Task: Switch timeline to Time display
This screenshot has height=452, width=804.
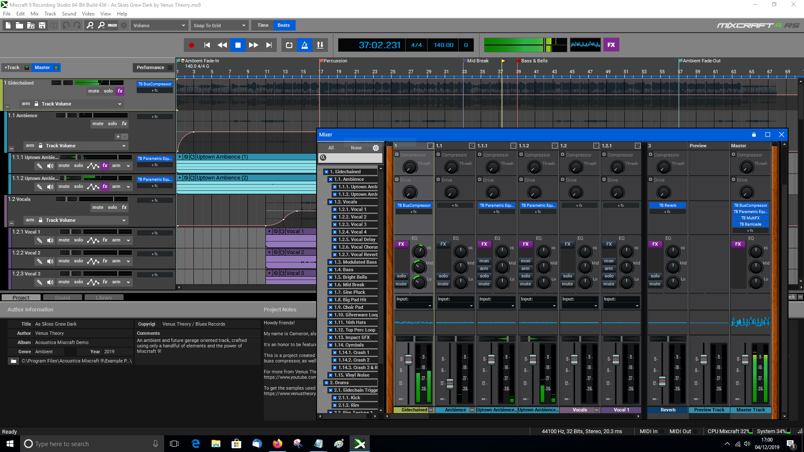Action: pyautogui.click(x=263, y=25)
